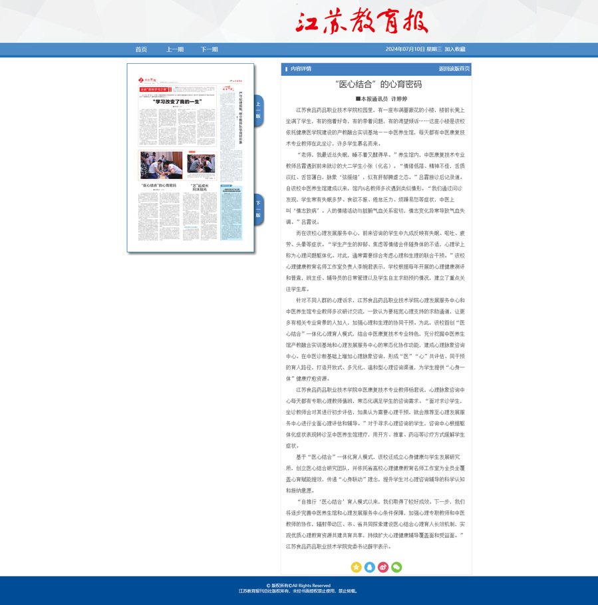Select 上一期 in the navigation bar
598x605 pixels.
[x=175, y=49]
